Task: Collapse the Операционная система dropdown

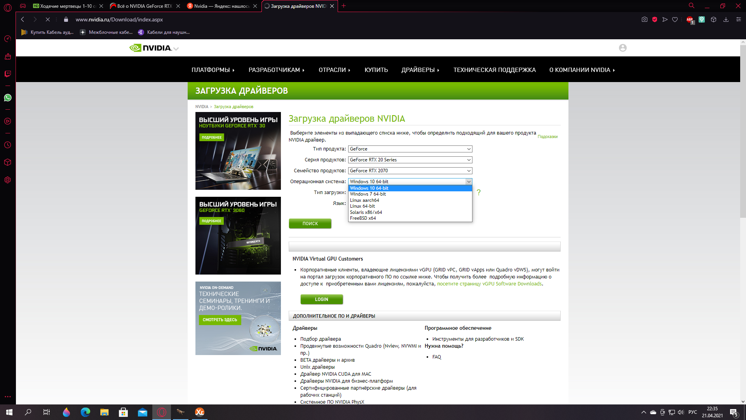Action: 410,182
